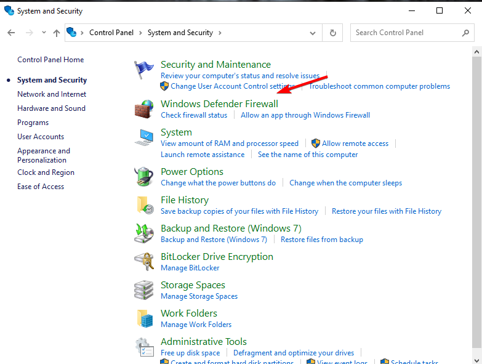Click Manage BitLocker
This screenshot has width=482, height=364.
click(x=190, y=267)
